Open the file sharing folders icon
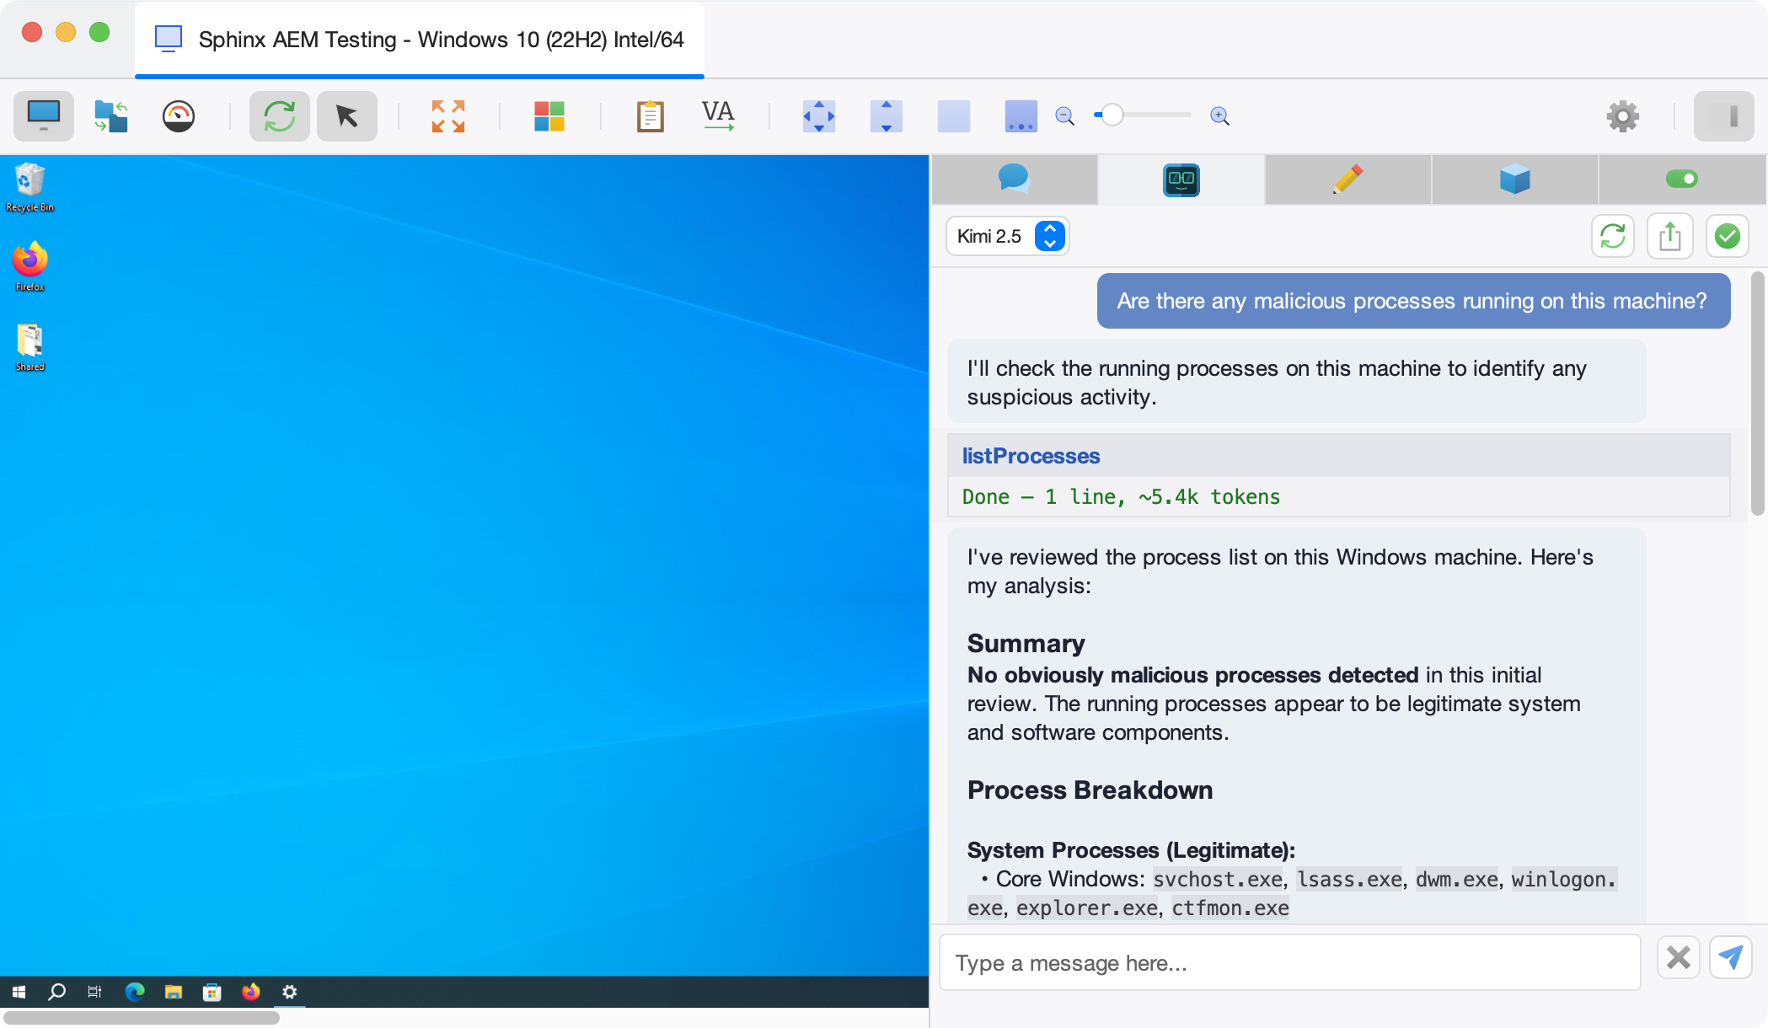This screenshot has height=1028, width=1768. pyautogui.click(x=111, y=116)
